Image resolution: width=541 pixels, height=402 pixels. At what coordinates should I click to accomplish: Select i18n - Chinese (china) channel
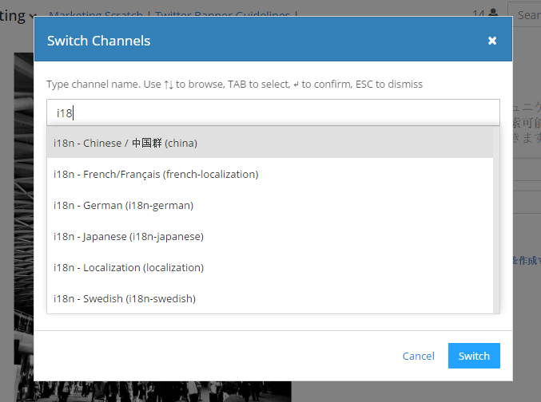(x=270, y=143)
